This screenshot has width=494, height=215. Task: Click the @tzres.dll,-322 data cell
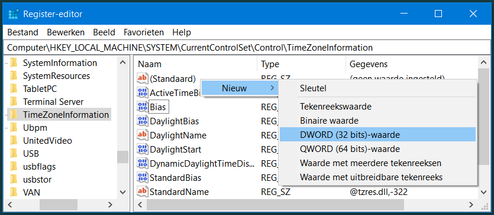tap(379, 191)
